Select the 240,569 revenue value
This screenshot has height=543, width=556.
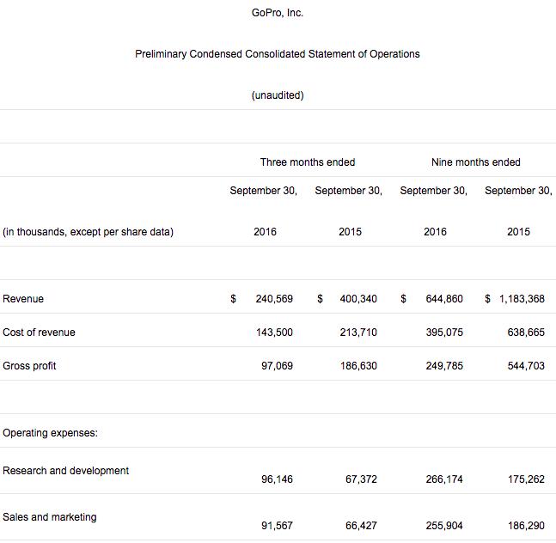[274, 299]
